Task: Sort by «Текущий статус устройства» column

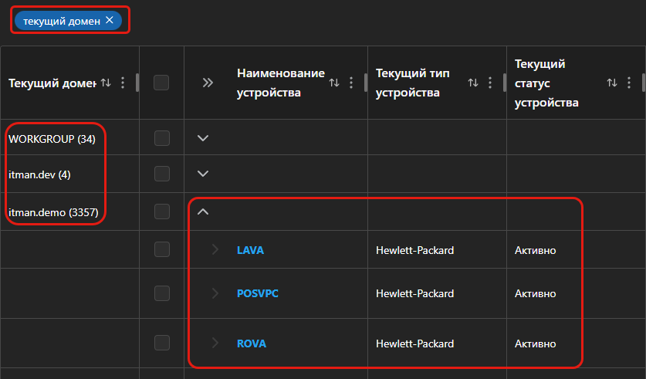Action: [612, 83]
